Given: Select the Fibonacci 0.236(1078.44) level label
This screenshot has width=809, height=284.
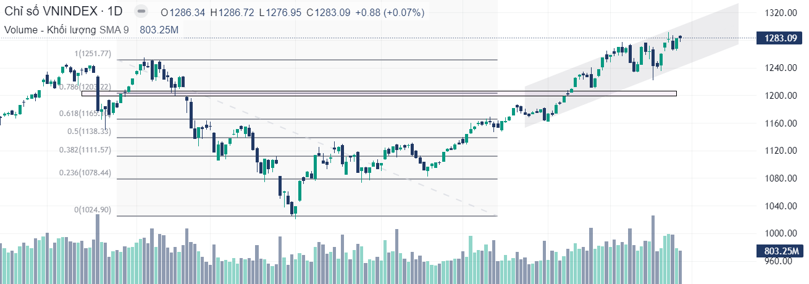Looking at the screenshot, I should click(85, 173).
